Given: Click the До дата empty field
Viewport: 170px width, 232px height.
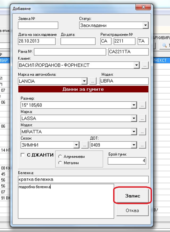Looking at the screenshot, I should [78, 41].
